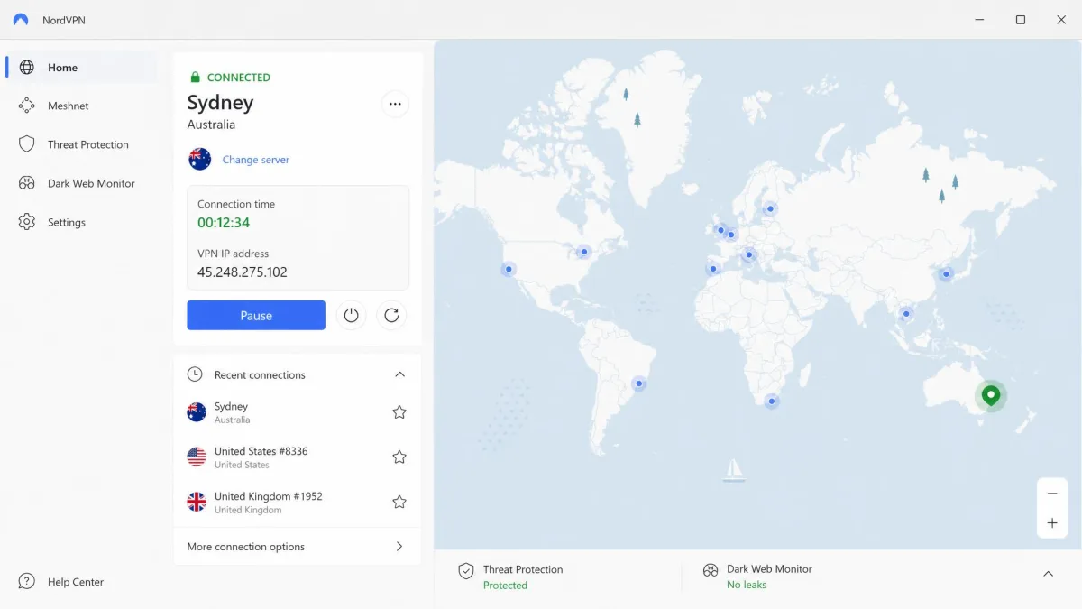Select the Southeast Asia server dot
The height and width of the screenshot is (609, 1082).
pos(906,314)
